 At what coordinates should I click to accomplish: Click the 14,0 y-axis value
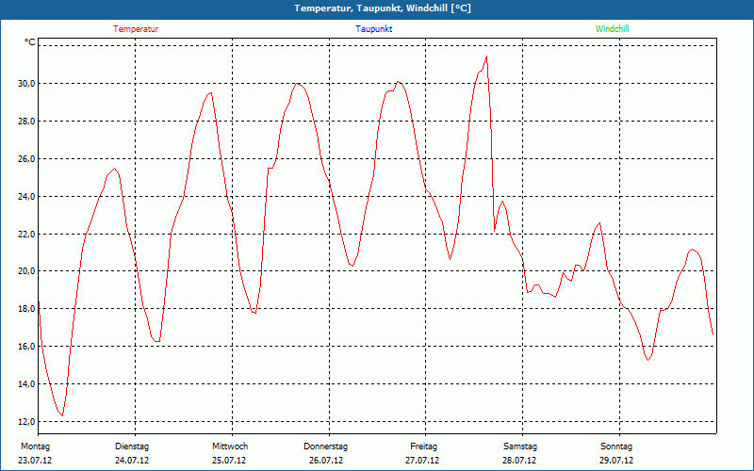click(26, 384)
